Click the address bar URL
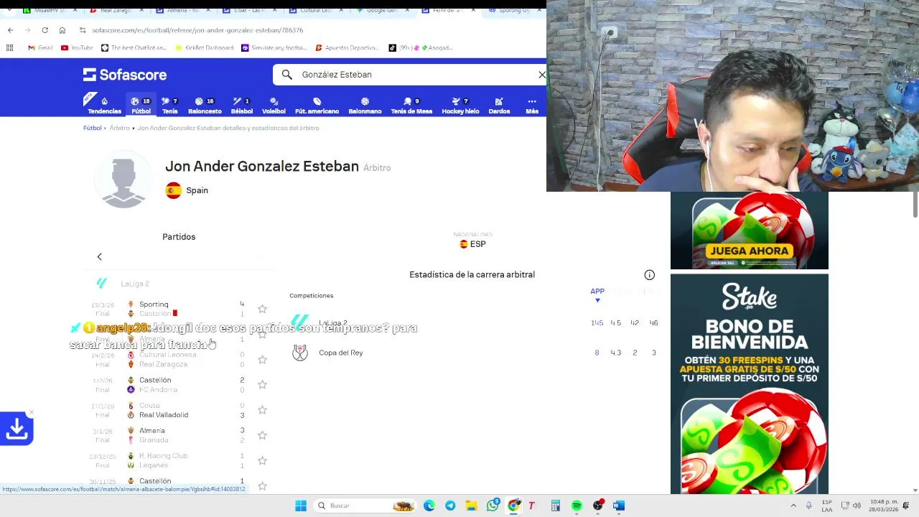Viewport: 919px width, 517px height. pyautogui.click(x=197, y=30)
